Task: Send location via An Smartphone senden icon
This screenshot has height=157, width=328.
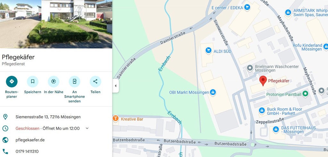Action: 74,82
